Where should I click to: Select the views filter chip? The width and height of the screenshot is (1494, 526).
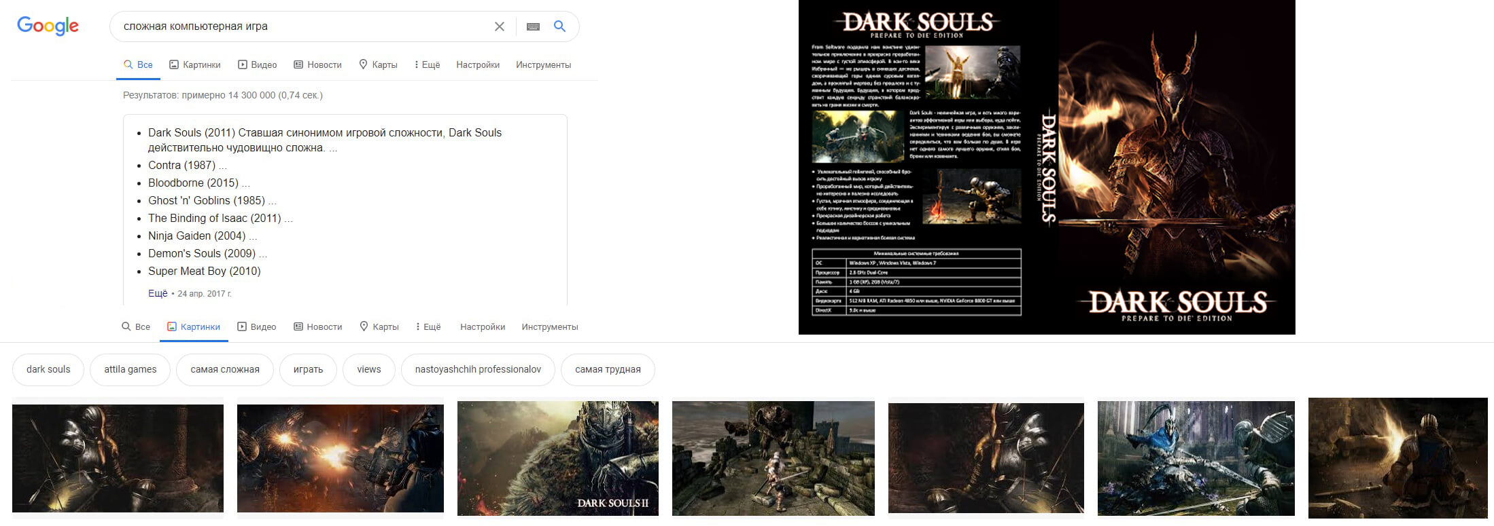[369, 369]
